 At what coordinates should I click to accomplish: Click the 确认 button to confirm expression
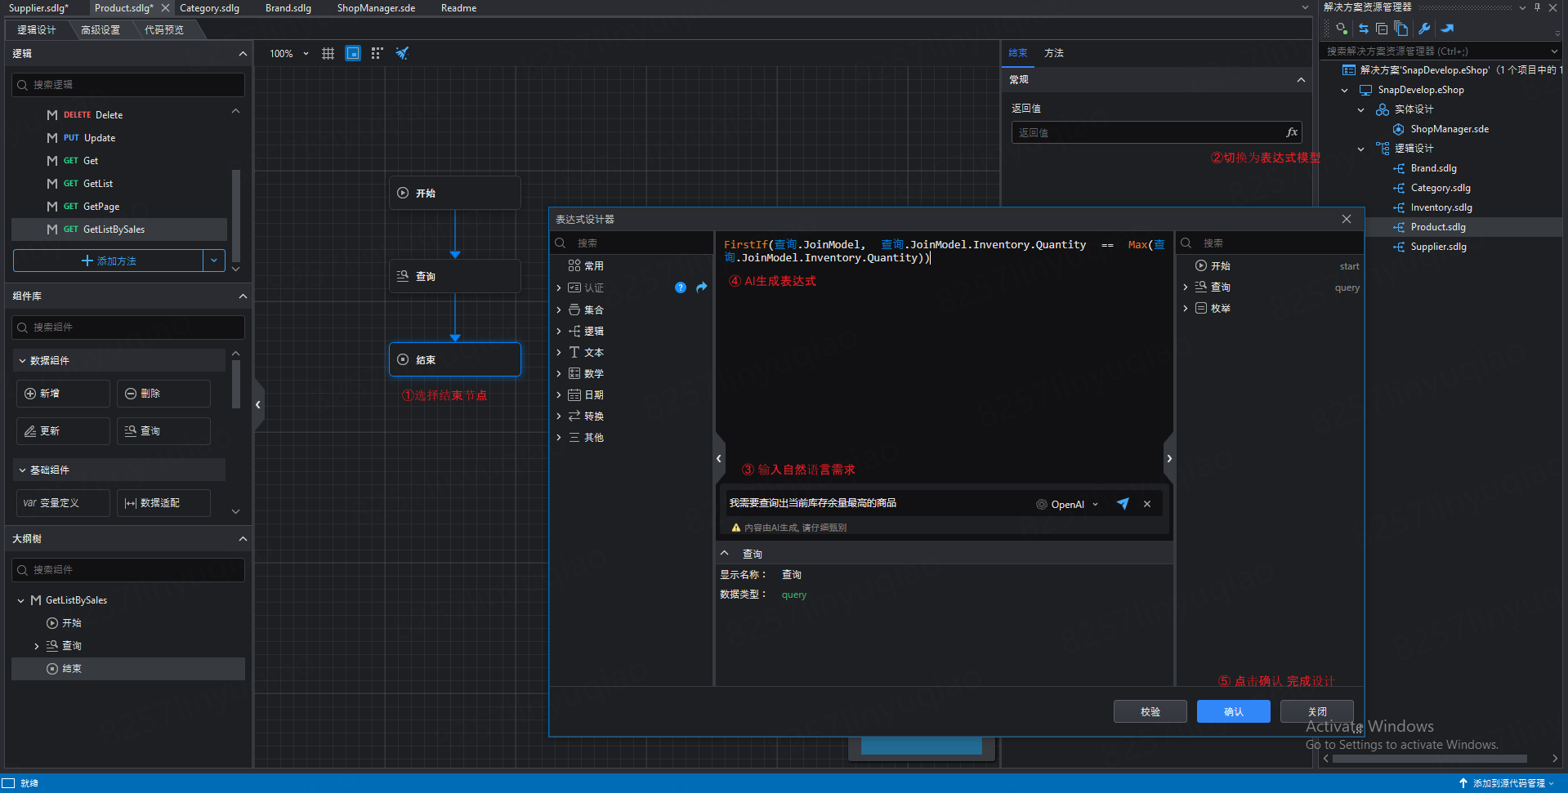click(1233, 711)
